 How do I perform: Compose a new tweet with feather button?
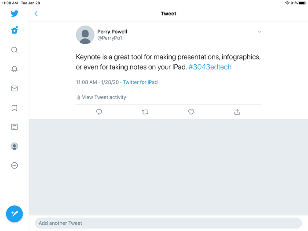[x=15, y=214]
